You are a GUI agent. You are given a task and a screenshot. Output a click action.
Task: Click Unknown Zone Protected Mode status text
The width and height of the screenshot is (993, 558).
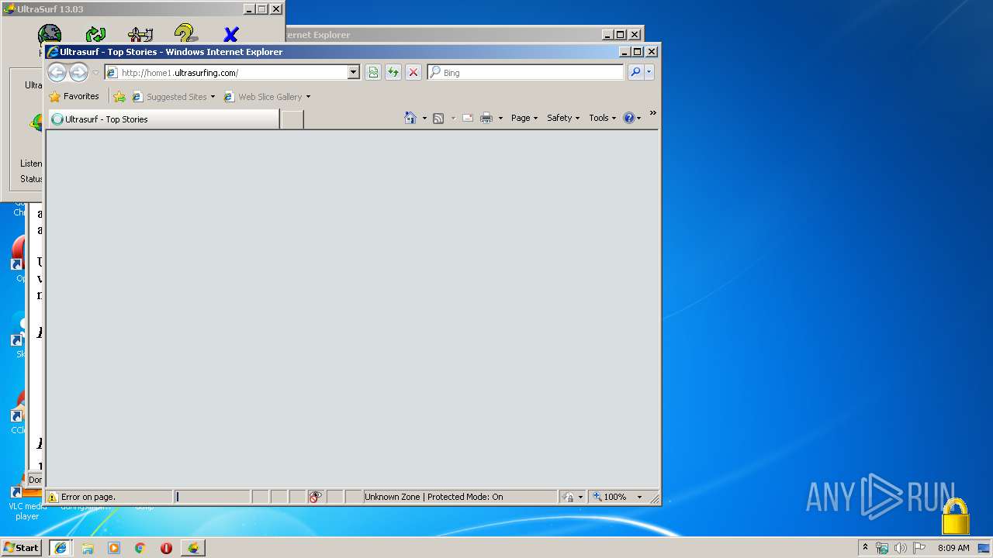pyautogui.click(x=434, y=497)
